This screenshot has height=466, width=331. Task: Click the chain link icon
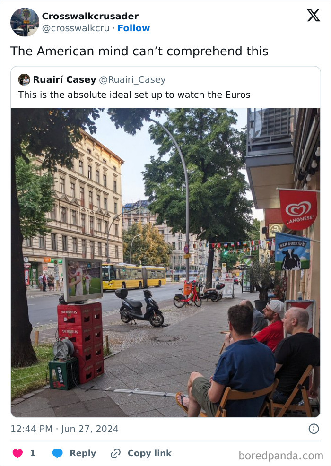tap(115, 454)
